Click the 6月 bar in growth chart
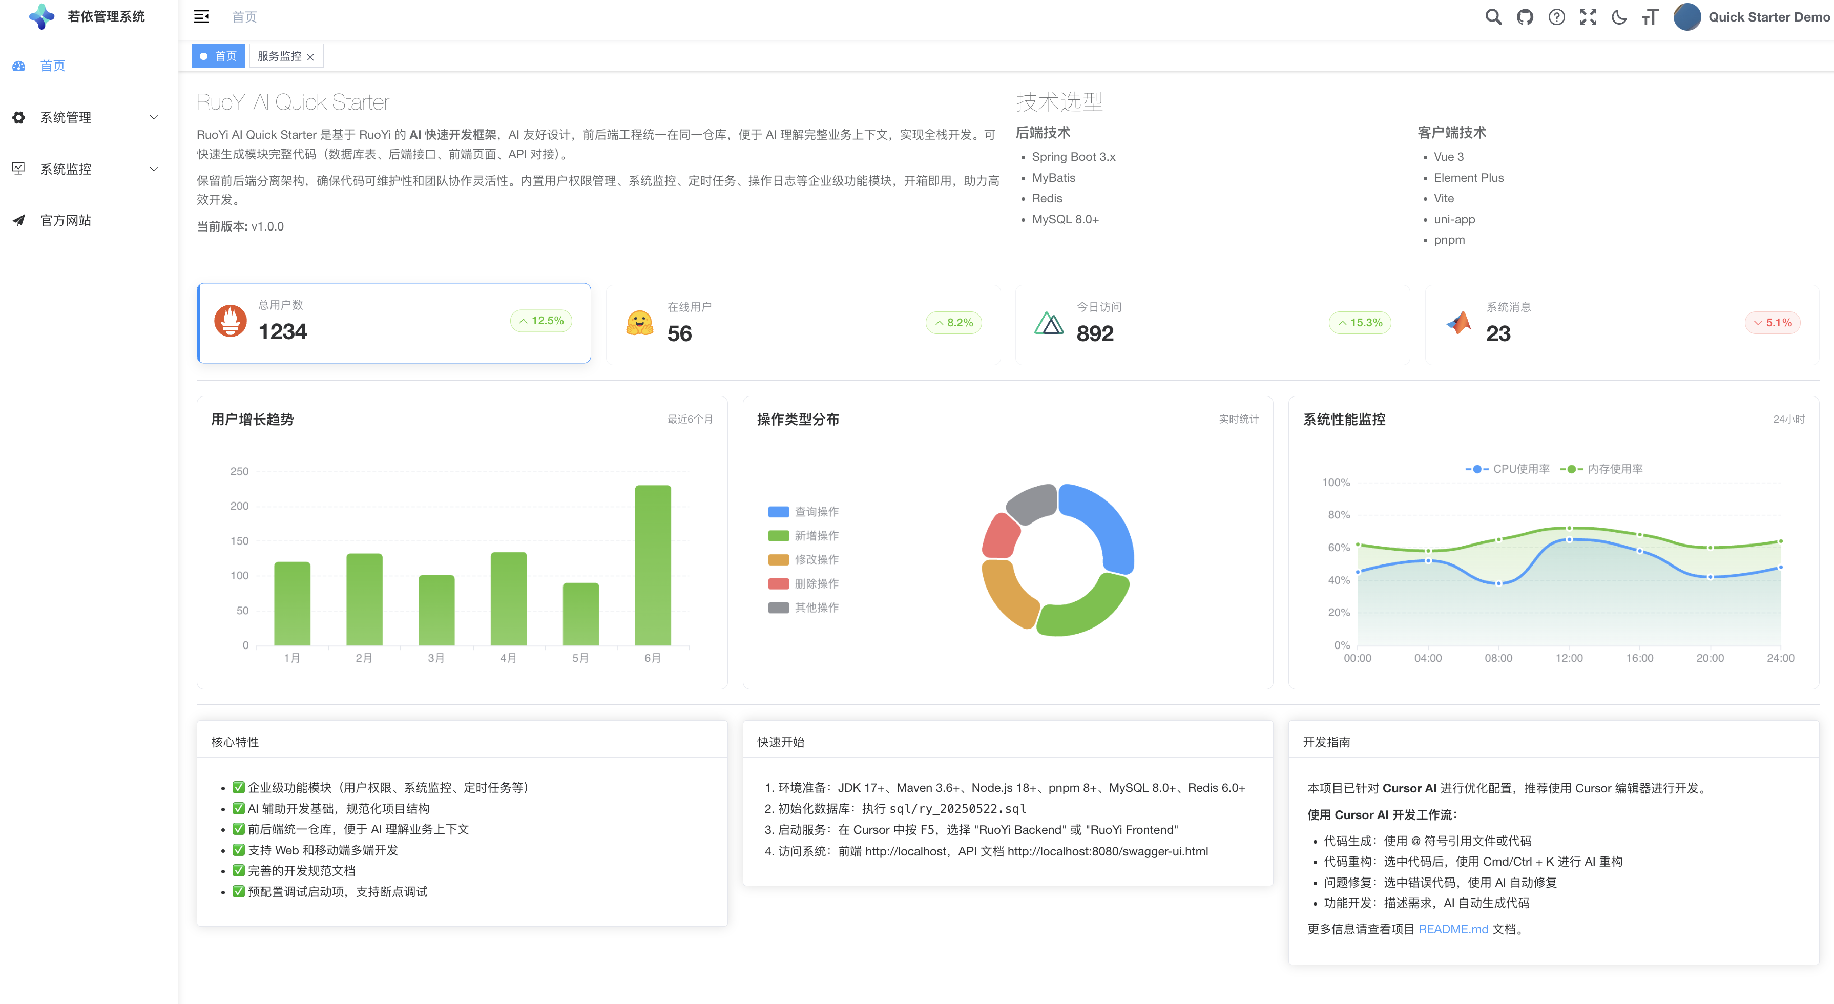 click(x=653, y=566)
